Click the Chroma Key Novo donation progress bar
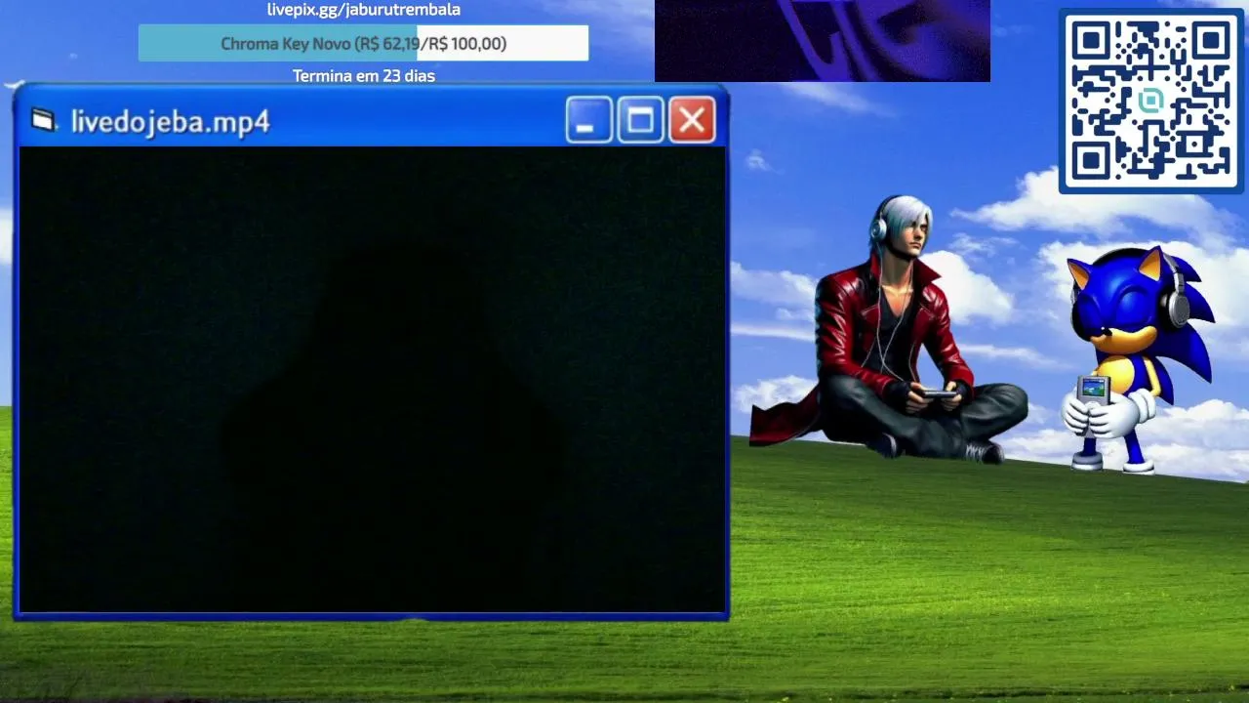Image resolution: width=1249 pixels, height=703 pixels. point(363,43)
